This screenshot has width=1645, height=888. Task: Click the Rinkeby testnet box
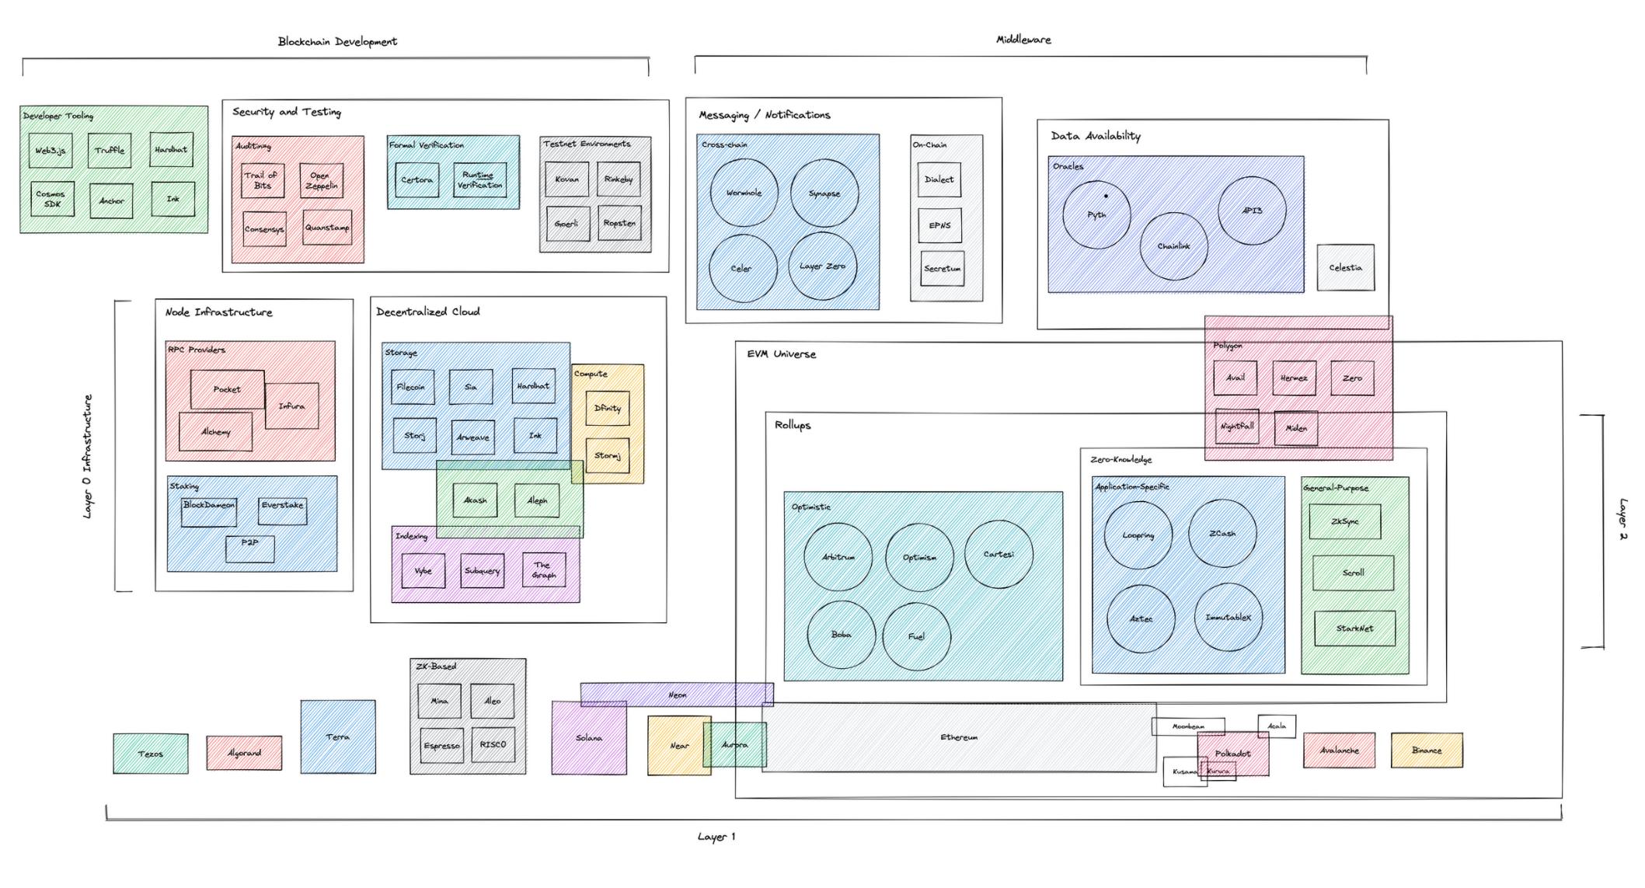[x=619, y=179]
